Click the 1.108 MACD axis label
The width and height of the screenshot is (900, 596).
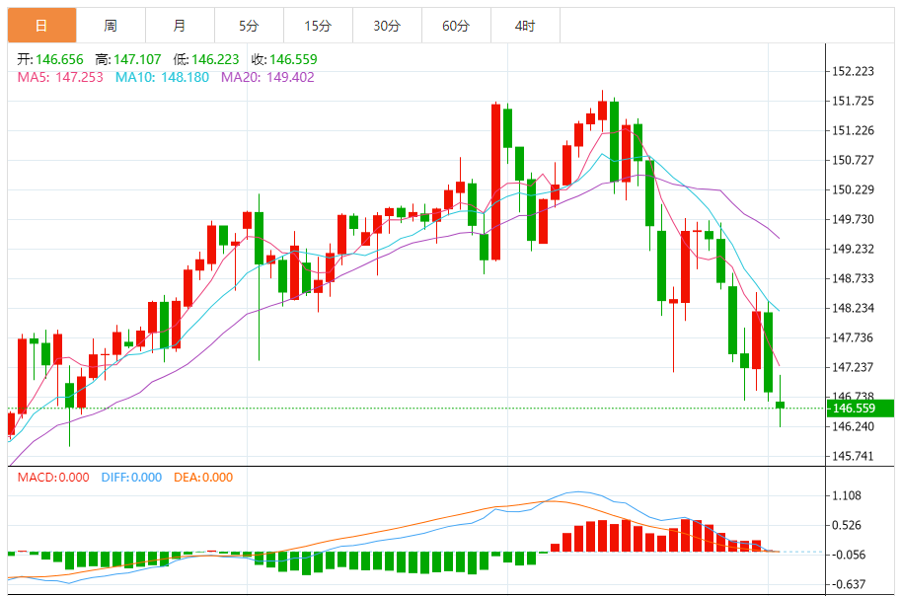point(847,495)
